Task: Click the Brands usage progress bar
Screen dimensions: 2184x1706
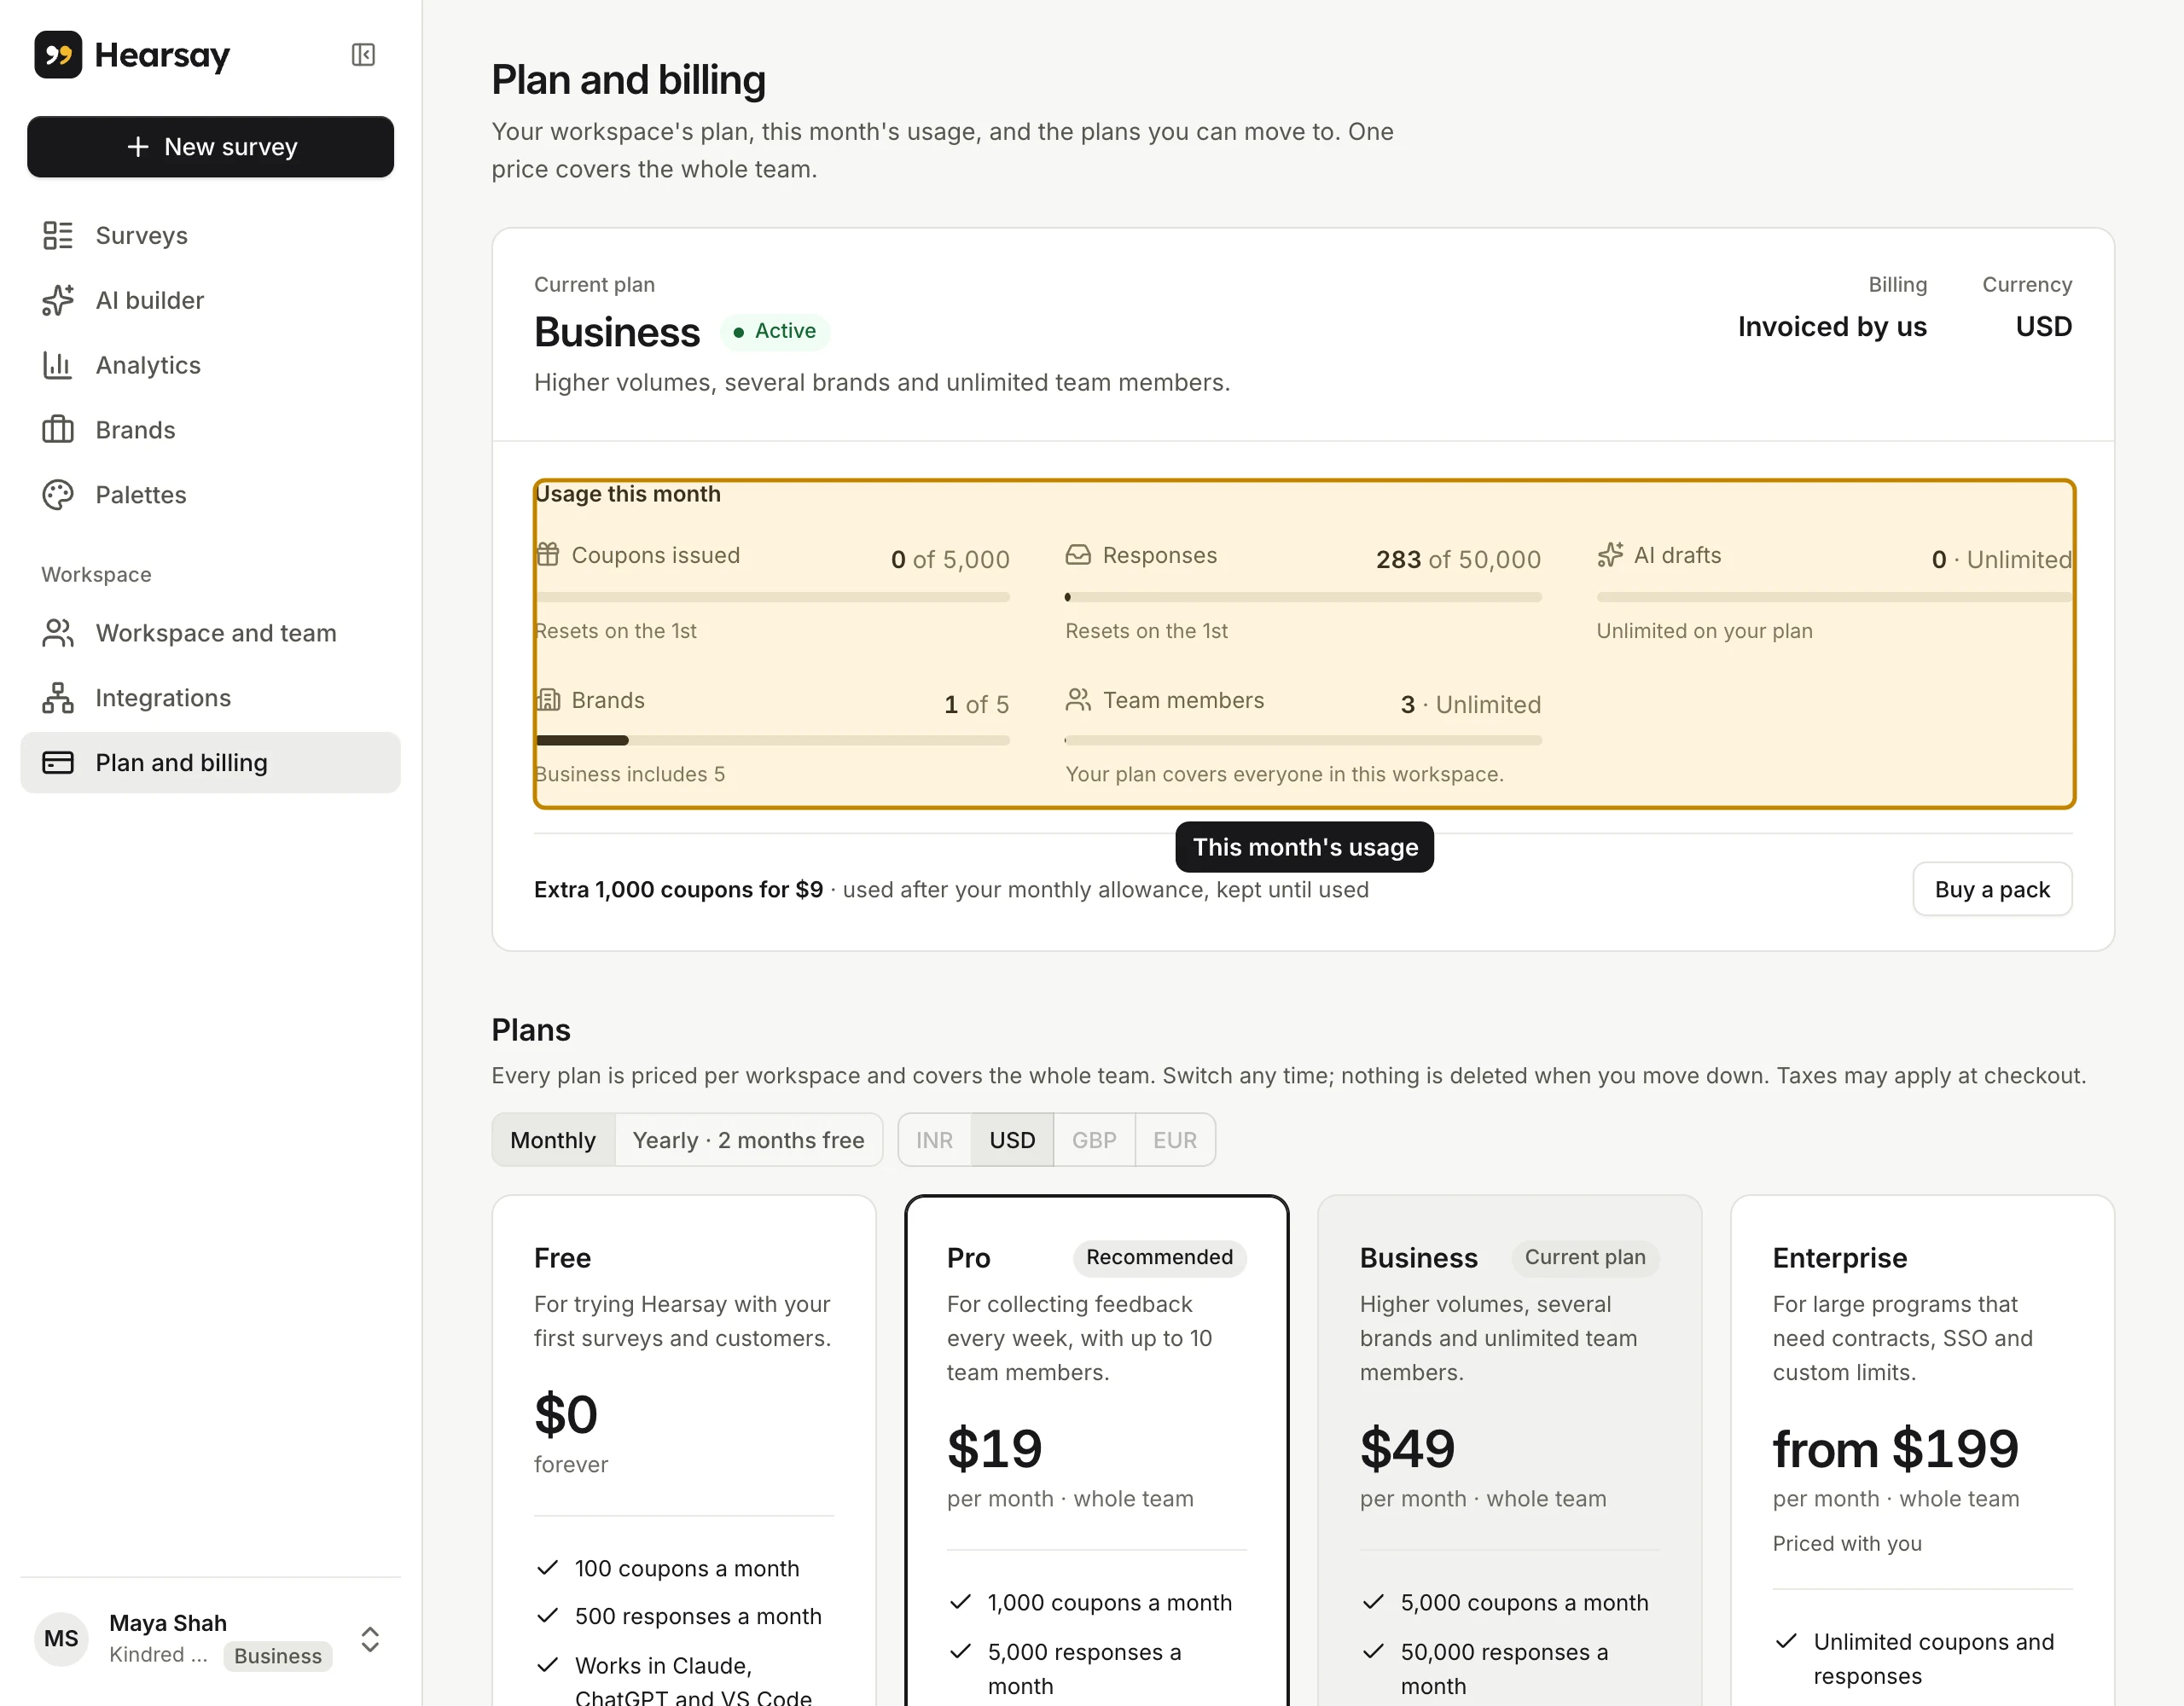Action: tap(772, 741)
